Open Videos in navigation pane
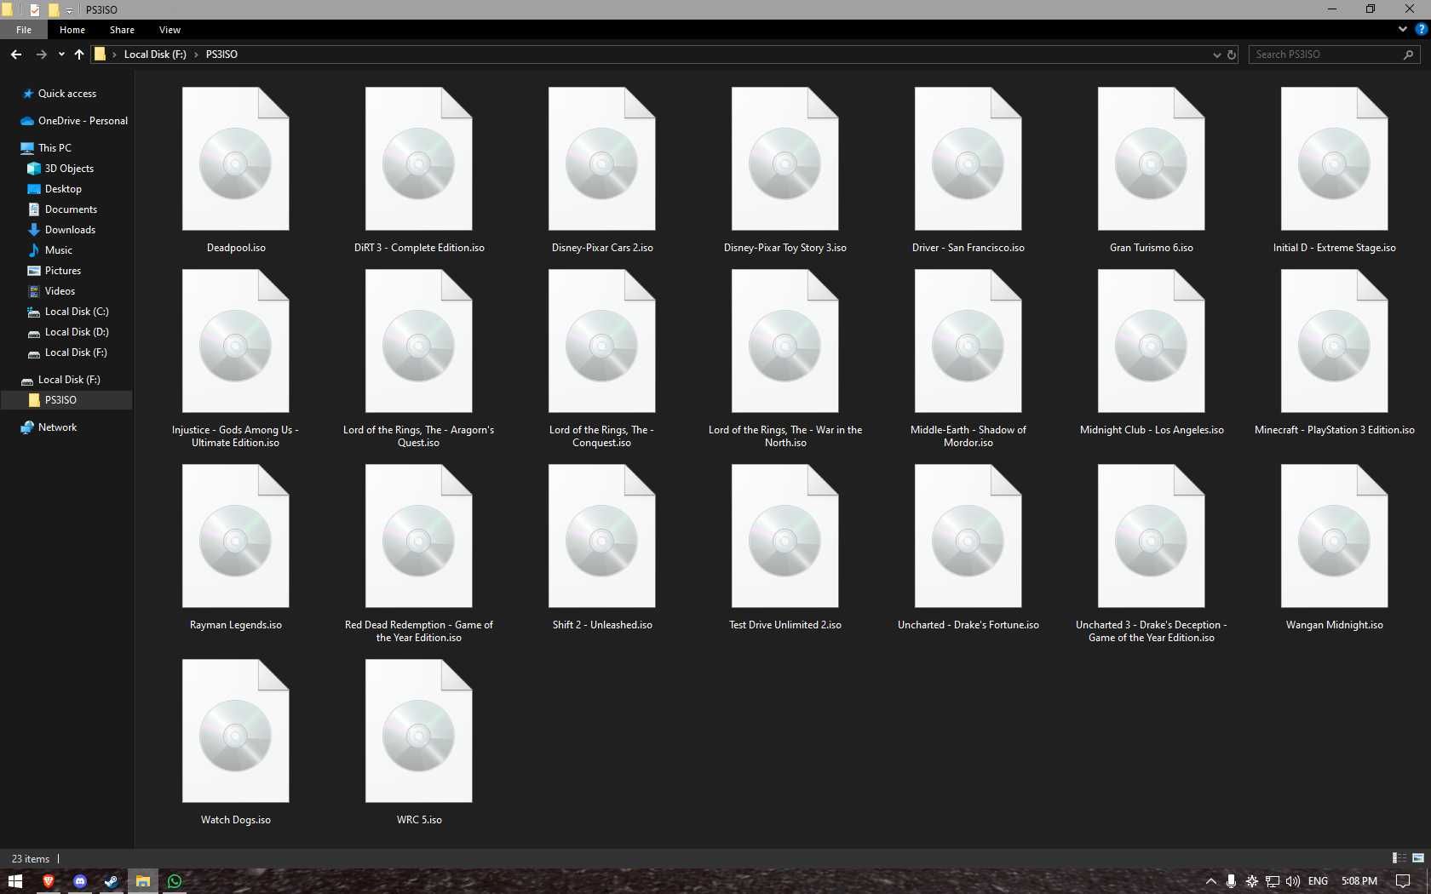1431x894 pixels. click(60, 291)
